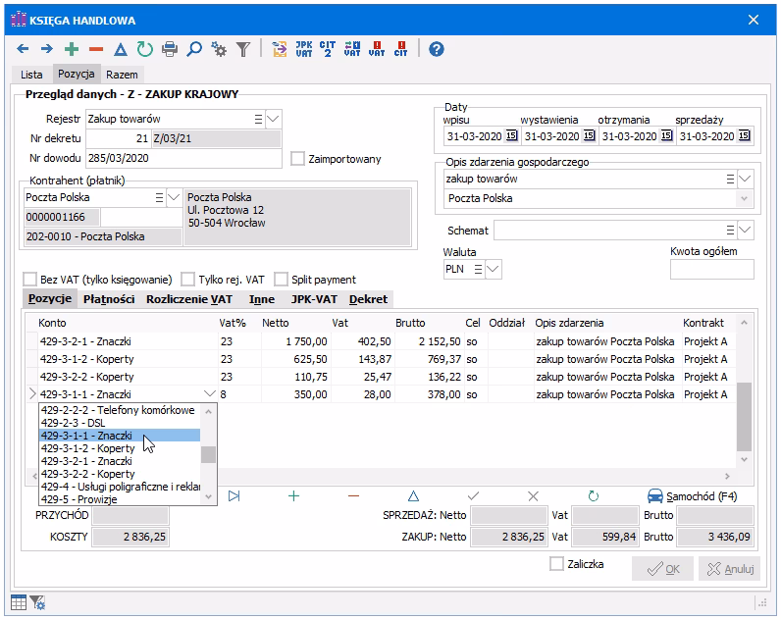Viewport: 781px width, 620px height.
Task: Click the Samochód (F4) button
Action: coord(692,496)
